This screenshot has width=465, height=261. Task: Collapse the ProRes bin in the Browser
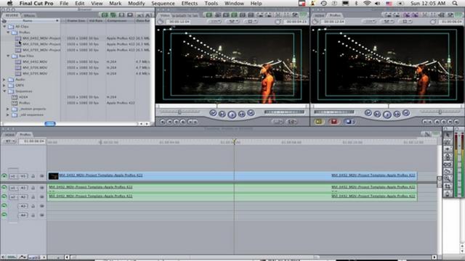tap(8, 32)
